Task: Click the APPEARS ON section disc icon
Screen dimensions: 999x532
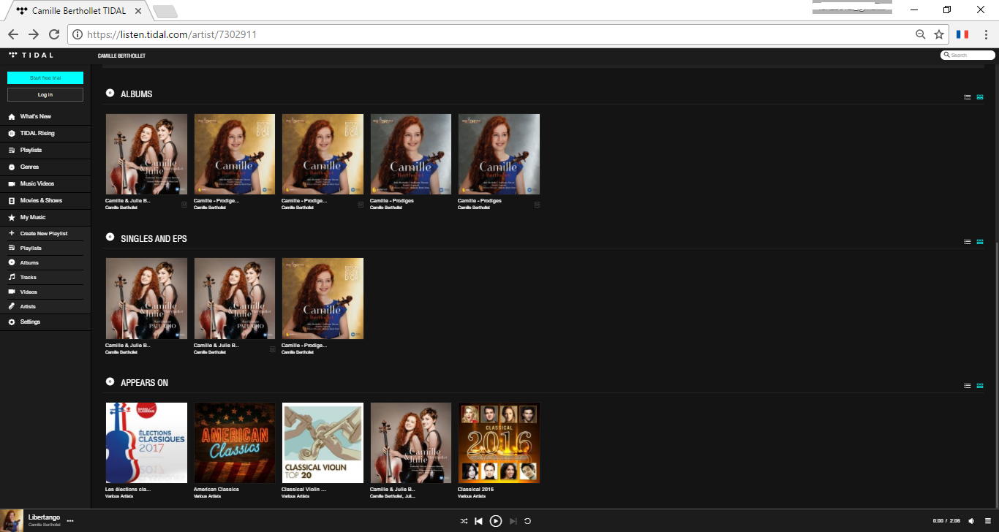Action: (x=110, y=381)
